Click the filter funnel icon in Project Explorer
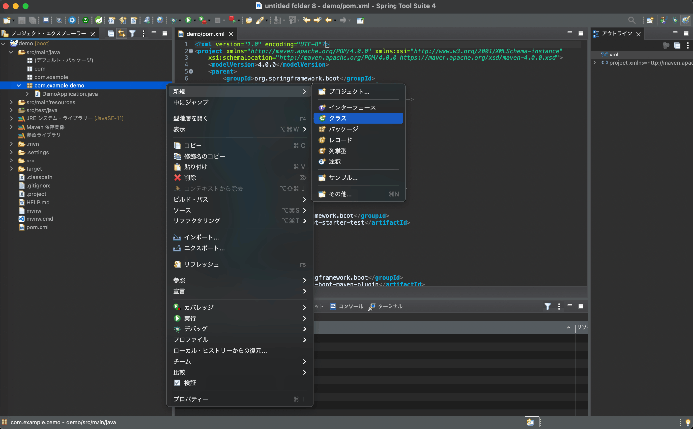 click(x=132, y=34)
